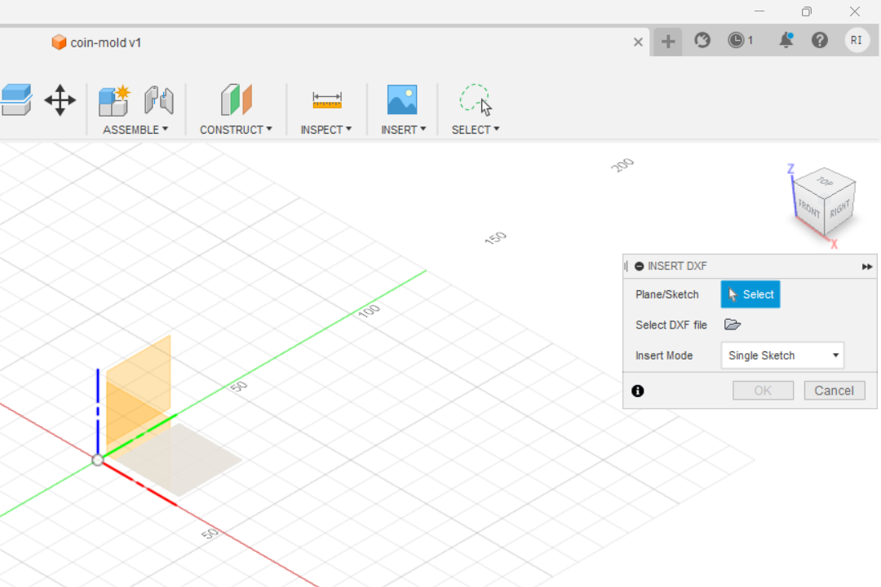Open the notifications bell
Screen dimensions: 881x587
coord(786,41)
